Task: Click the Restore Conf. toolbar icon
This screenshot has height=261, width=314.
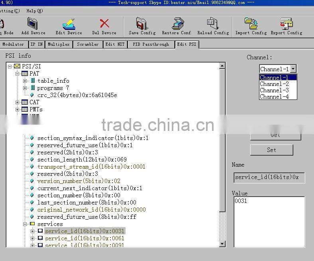Action: 177,24
